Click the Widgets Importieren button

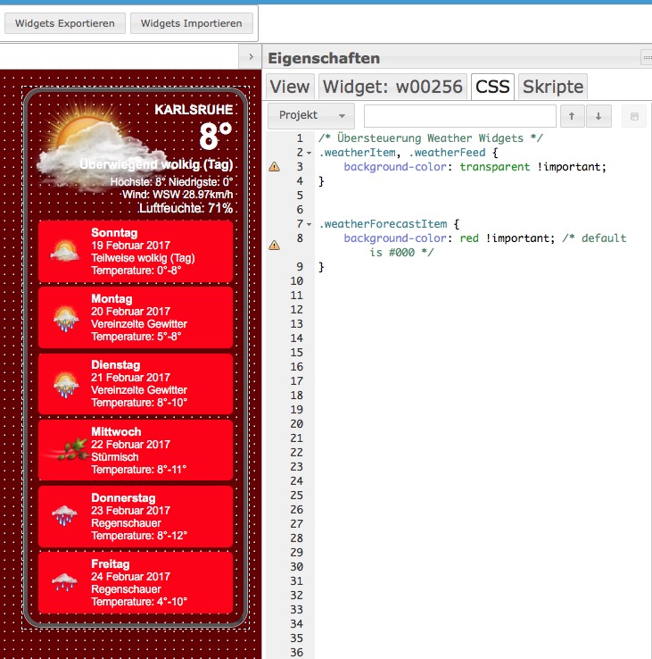pyautogui.click(x=192, y=23)
